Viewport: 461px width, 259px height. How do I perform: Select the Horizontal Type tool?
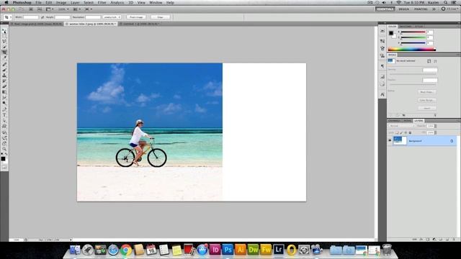(x=4, y=115)
